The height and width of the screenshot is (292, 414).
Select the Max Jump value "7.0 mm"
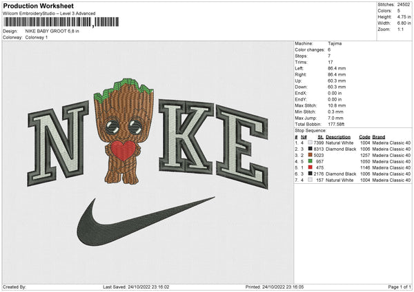335,118
